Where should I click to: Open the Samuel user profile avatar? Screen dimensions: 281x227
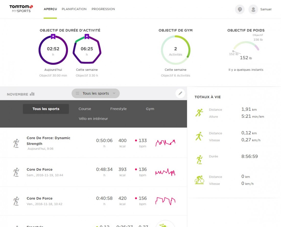pyautogui.click(x=253, y=9)
